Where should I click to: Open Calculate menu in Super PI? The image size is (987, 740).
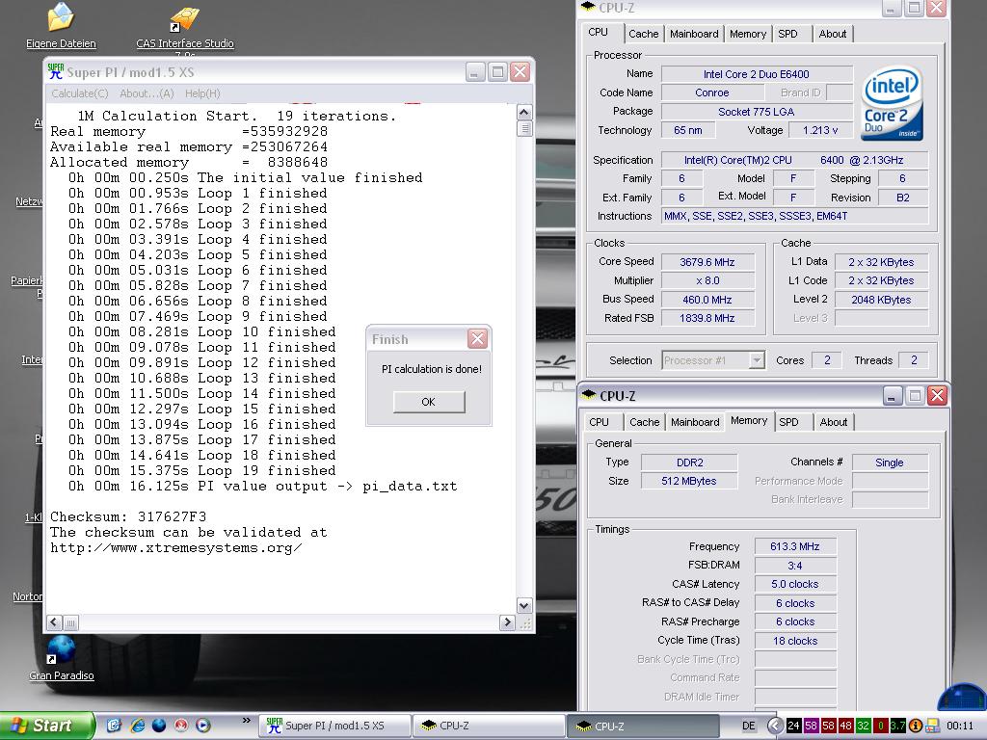pyautogui.click(x=79, y=93)
